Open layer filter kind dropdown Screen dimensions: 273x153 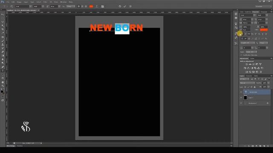coord(244,79)
